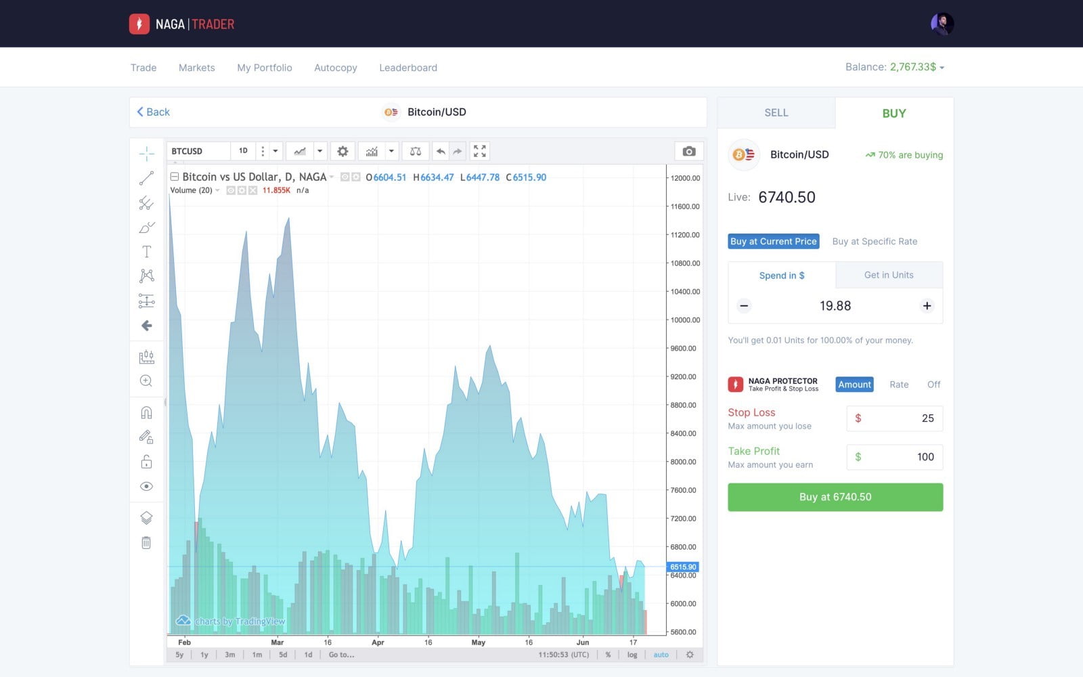Remove drawings with the trash icon
Screen dimensions: 1083x677
point(146,543)
